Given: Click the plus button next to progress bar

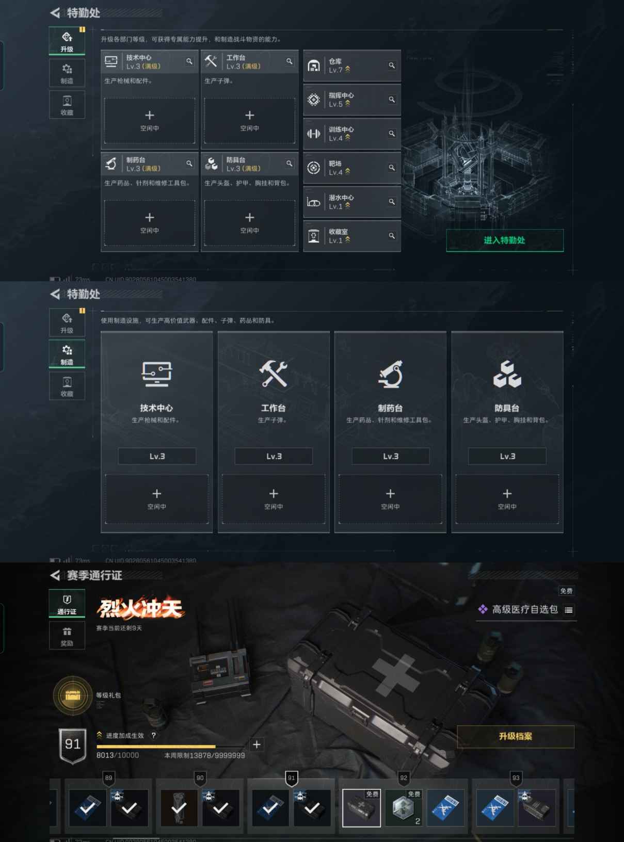Looking at the screenshot, I should (257, 744).
